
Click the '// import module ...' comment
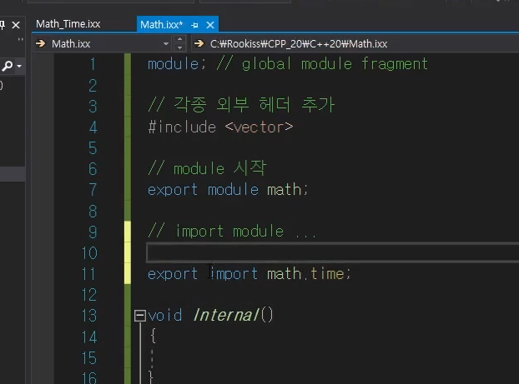[x=232, y=232]
